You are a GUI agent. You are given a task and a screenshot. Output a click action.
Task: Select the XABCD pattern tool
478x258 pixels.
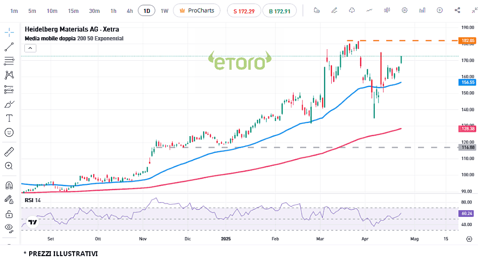click(x=9, y=75)
